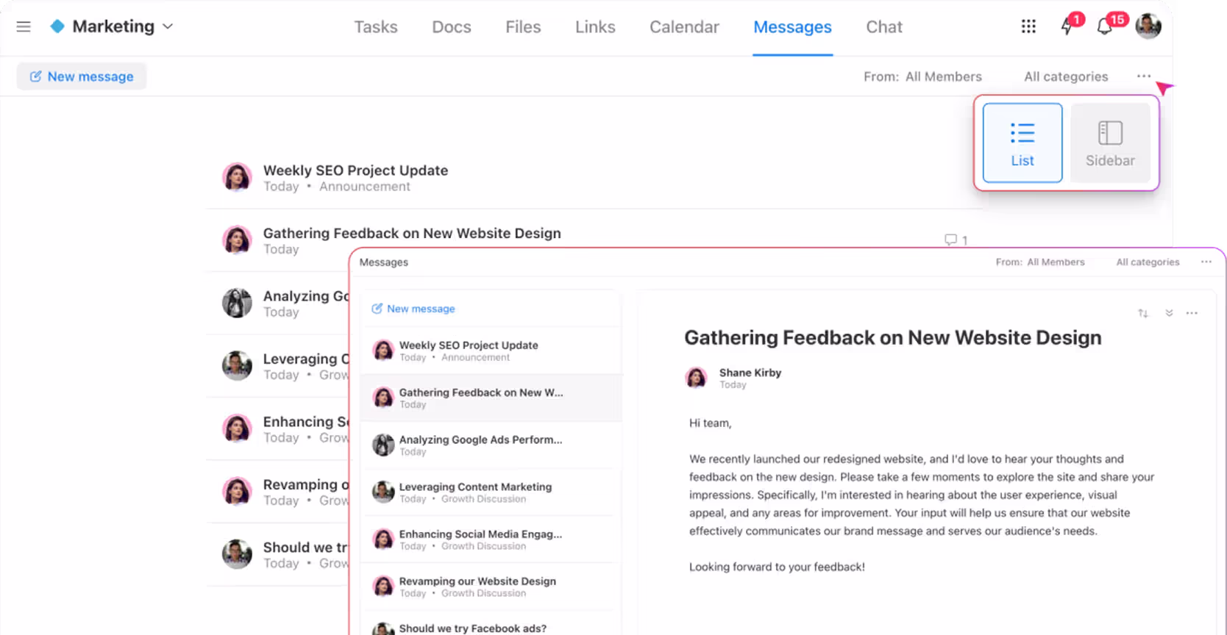Screen dimensions: 1227x635
Task: Click New message link in sidebar panel
Action: [413, 309]
